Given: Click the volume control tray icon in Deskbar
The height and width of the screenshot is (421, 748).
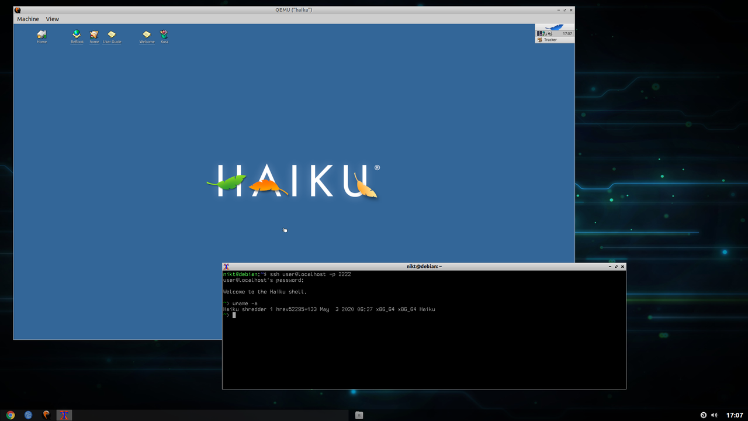Looking at the screenshot, I should click(550, 33).
